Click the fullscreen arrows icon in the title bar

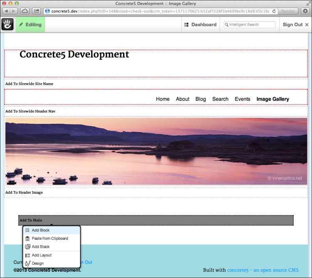pos(308,3)
